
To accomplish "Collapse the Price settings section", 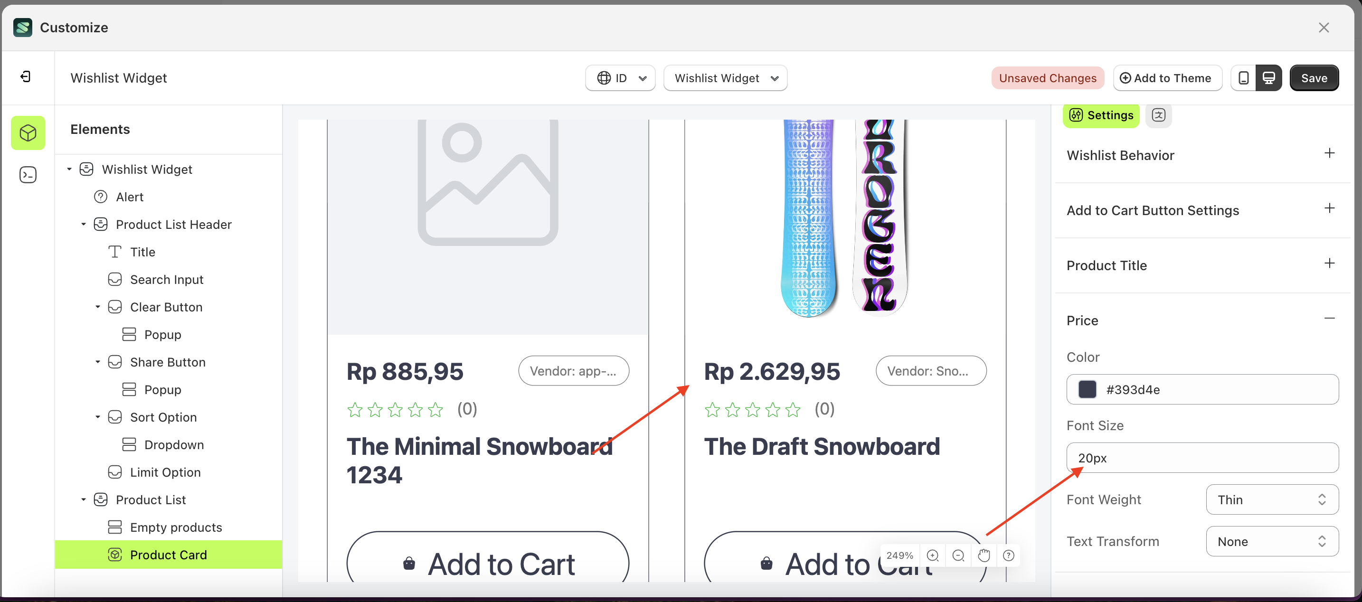I will tap(1329, 319).
